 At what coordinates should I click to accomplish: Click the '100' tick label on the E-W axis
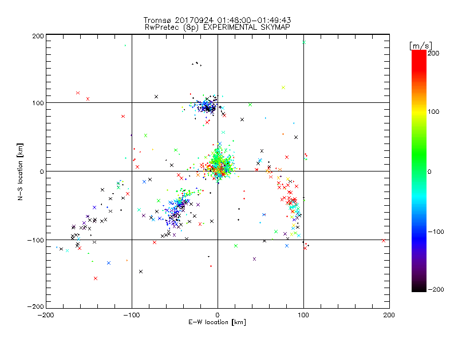(x=303, y=315)
